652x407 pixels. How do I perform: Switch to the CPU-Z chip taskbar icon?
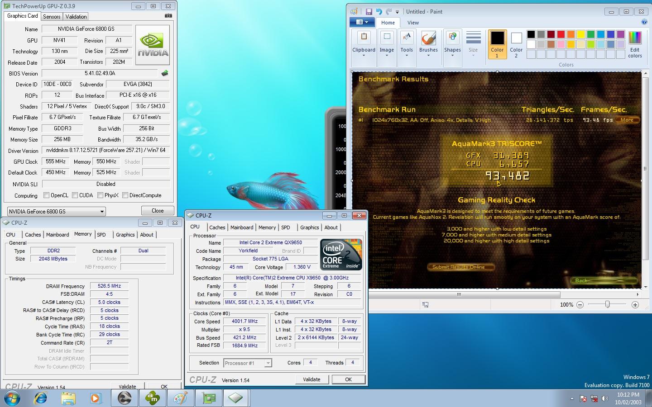236,398
